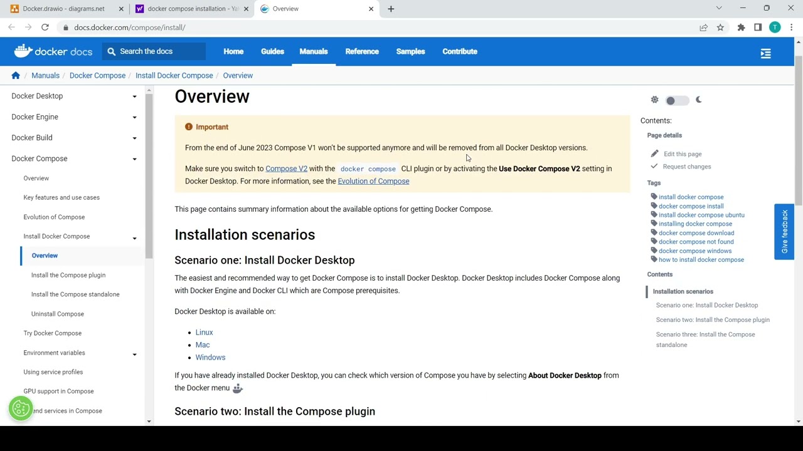The width and height of the screenshot is (803, 451).
Task: Collapse the Docker Compose sidebar section
Action: (x=134, y=158)
